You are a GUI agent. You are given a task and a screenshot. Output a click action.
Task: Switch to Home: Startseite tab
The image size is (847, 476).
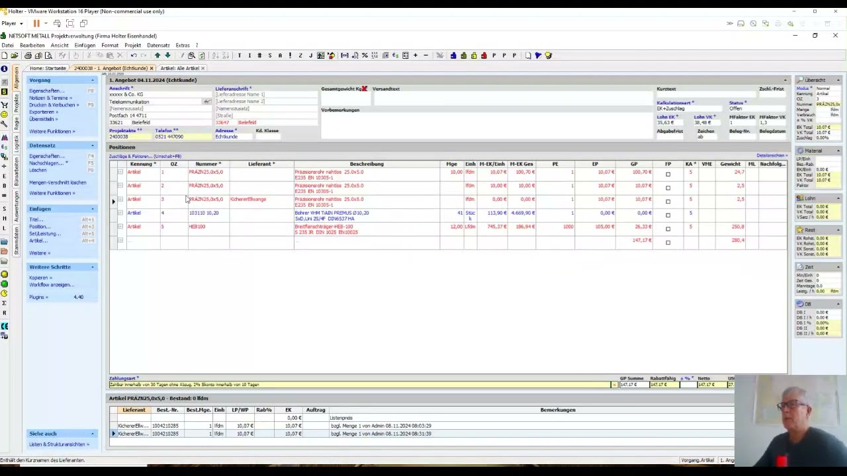(48, 68)
